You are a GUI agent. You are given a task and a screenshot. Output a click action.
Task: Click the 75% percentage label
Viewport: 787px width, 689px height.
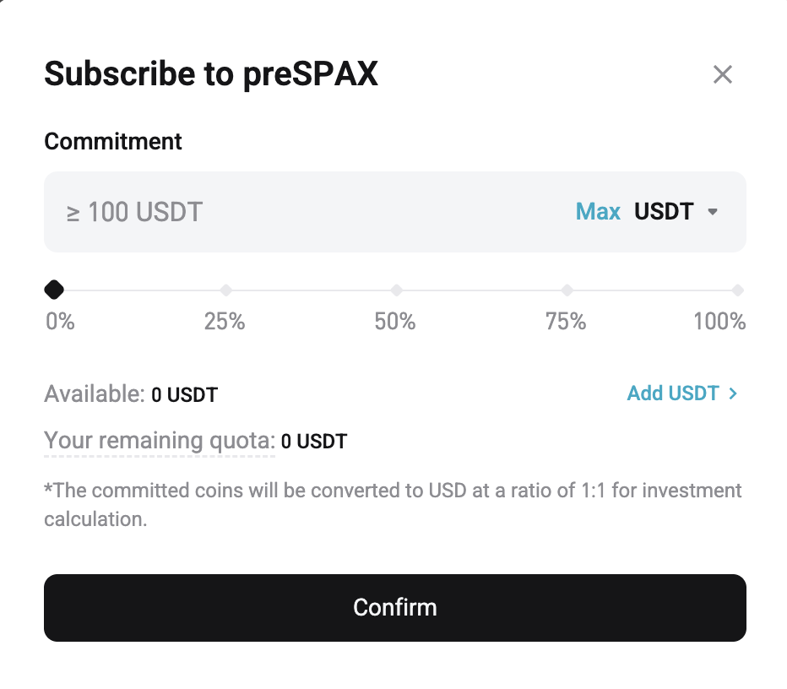coord(566,322)
